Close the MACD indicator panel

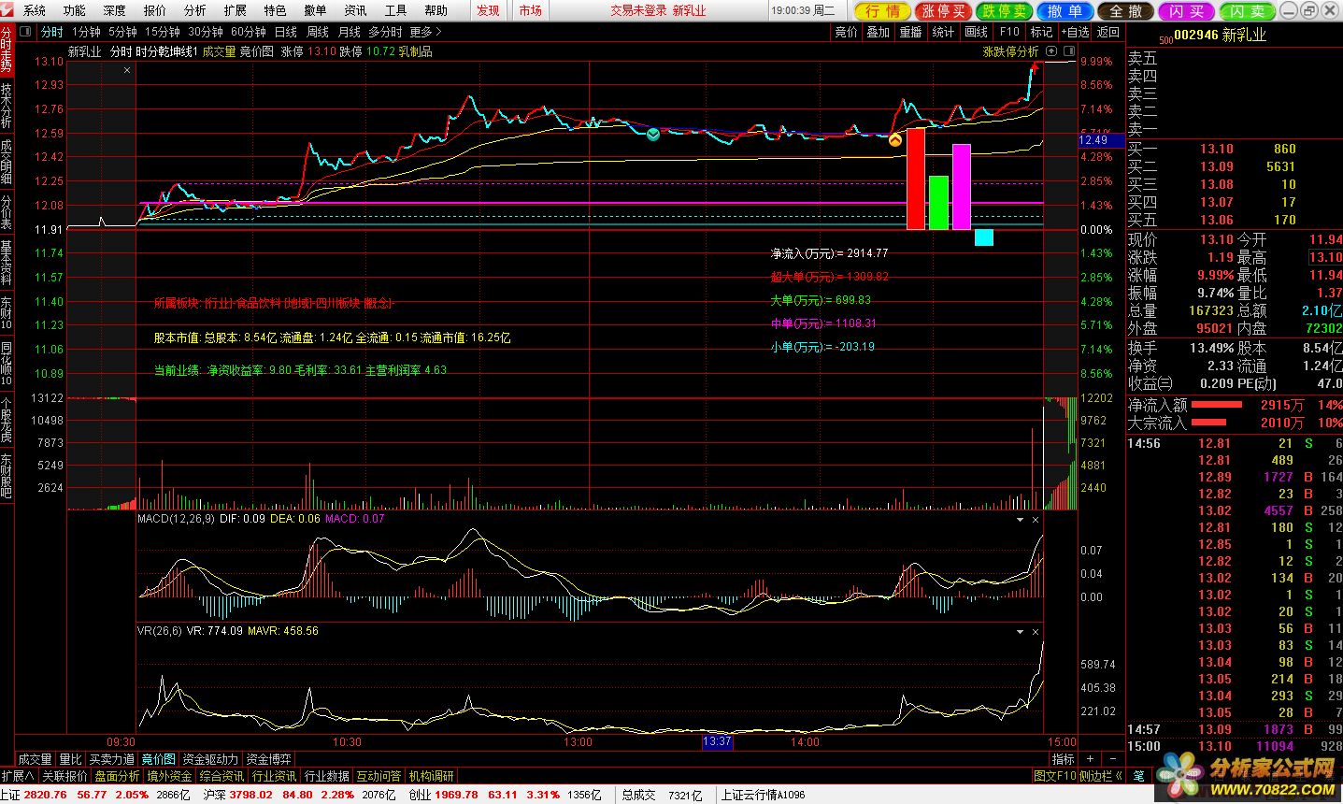(1036, 519)
